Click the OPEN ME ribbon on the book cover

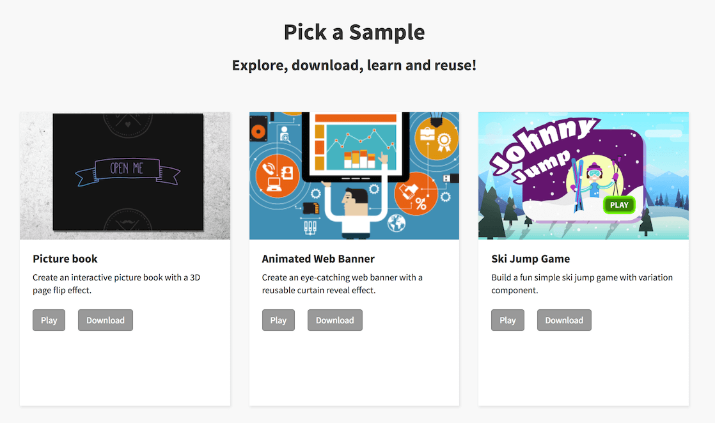[x=128, y=169]
